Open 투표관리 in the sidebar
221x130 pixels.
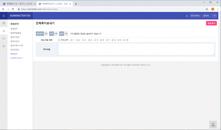point(14,54)
